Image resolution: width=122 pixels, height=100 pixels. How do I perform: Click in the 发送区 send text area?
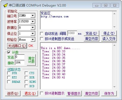coord(76,20)
